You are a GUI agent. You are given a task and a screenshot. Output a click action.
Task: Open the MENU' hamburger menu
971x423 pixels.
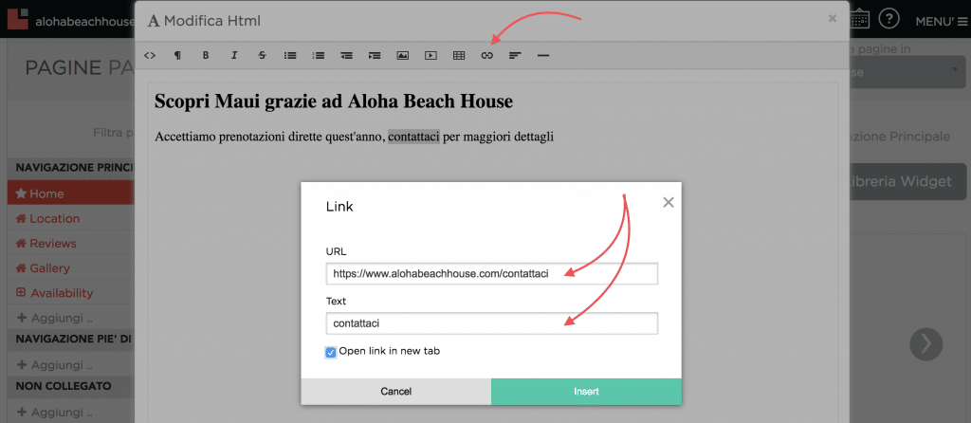pyautogui.click(x=941, y=22)
